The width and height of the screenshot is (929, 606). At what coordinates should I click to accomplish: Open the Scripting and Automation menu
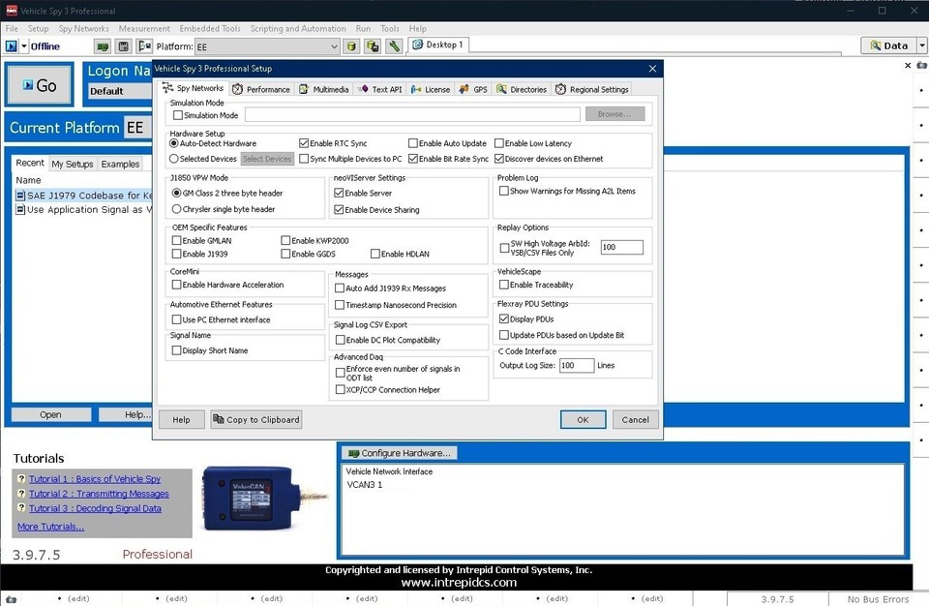point(297,28)
